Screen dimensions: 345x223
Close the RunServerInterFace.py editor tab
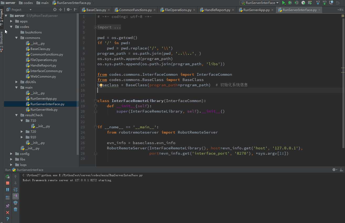point(320,10)
